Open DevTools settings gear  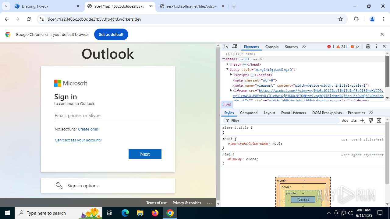368,47
